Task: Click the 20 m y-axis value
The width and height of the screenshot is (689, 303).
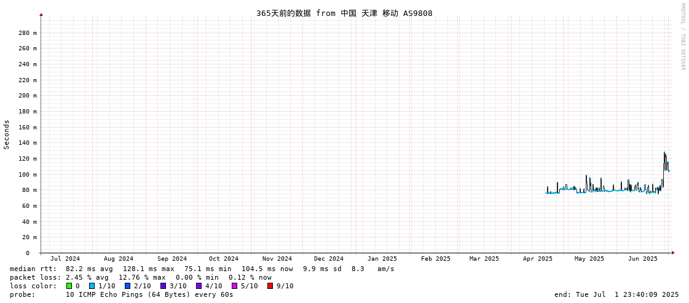Action: pos(29,237)
